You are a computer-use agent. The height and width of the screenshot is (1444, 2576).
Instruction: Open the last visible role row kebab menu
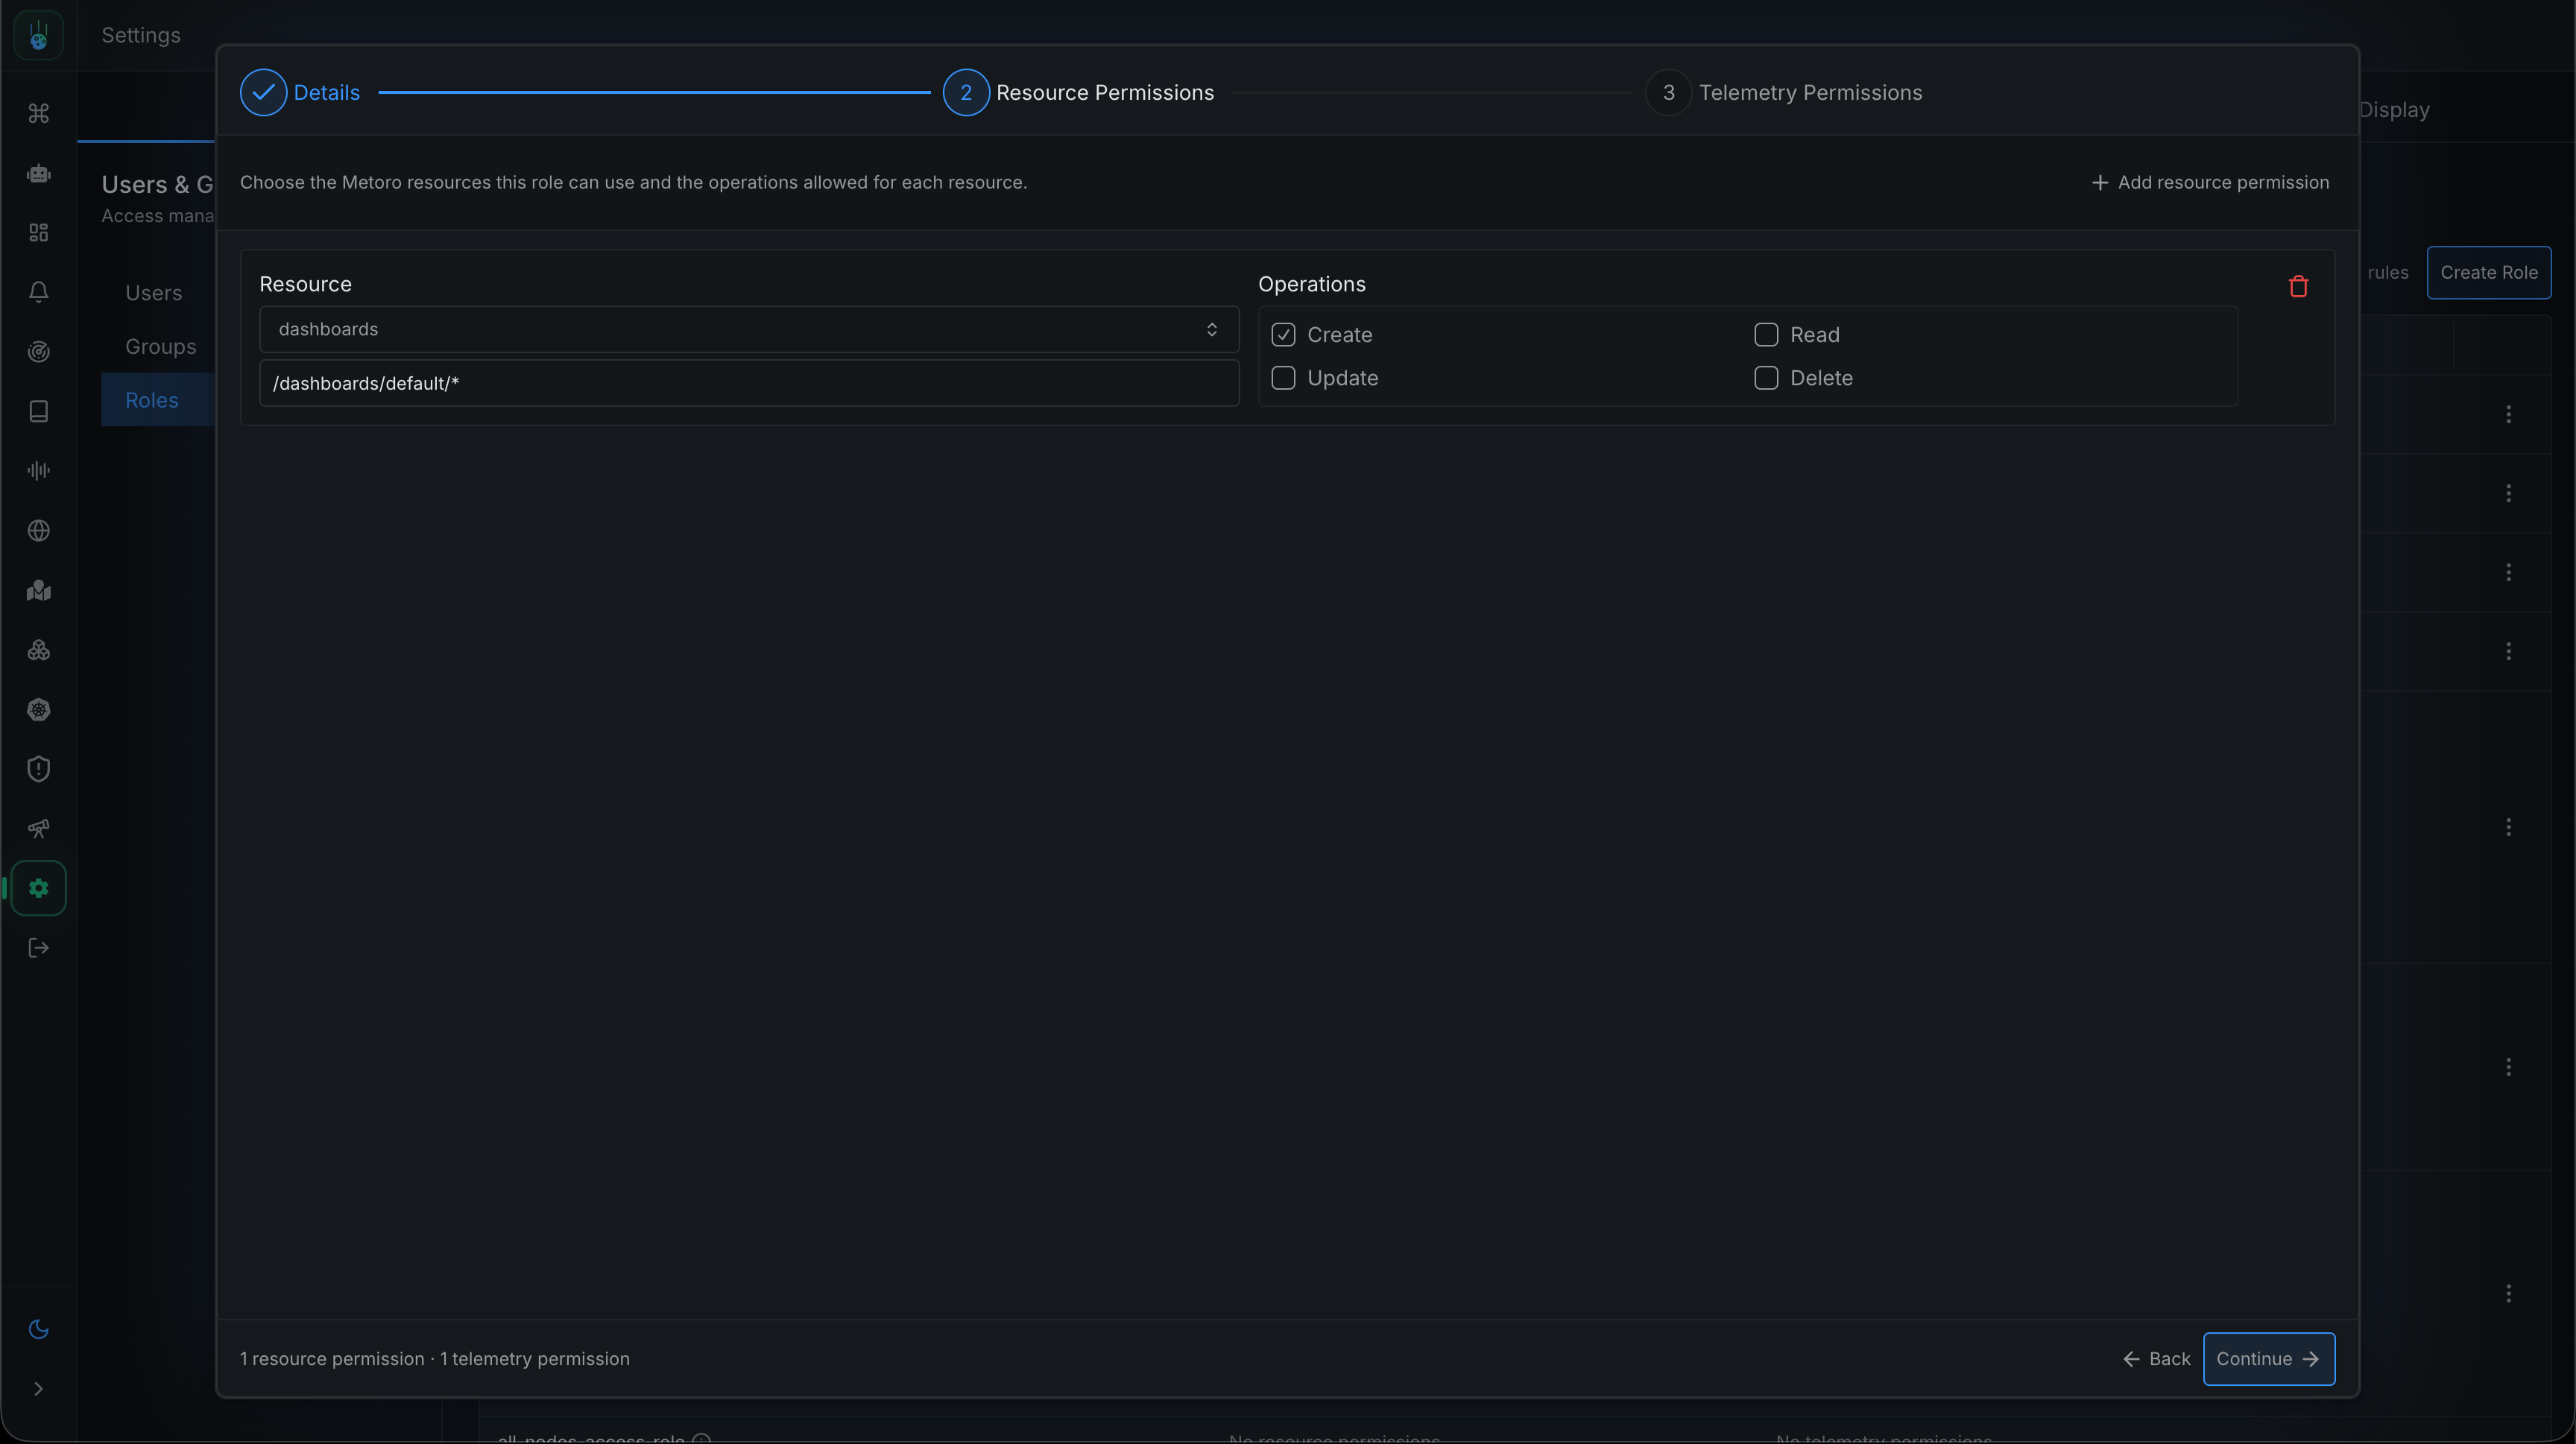pos(2508,1294)
